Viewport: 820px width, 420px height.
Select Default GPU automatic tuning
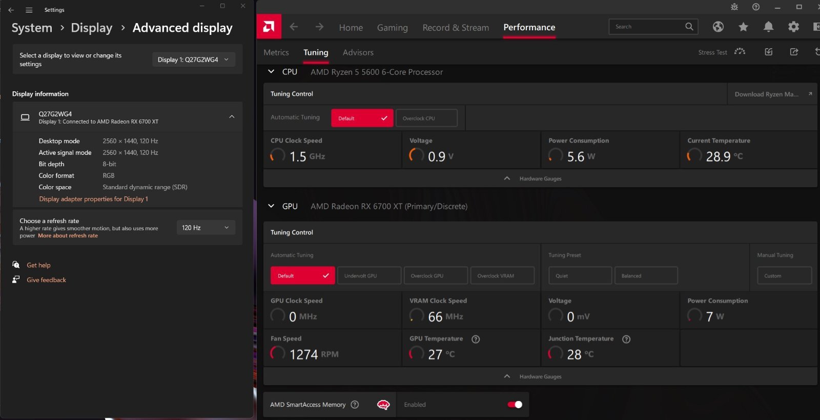pyautogui.click(x=303, y=275)
